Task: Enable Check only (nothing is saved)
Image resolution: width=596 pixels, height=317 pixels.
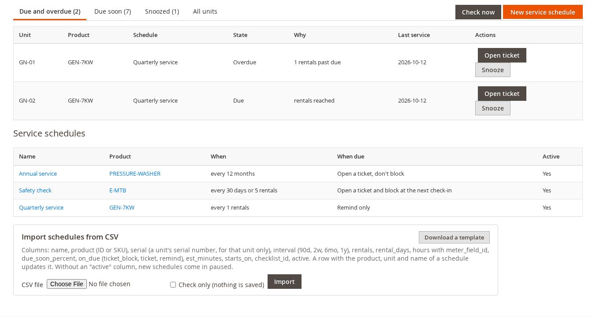Action: pyautogui.click(x=173, y=285)
